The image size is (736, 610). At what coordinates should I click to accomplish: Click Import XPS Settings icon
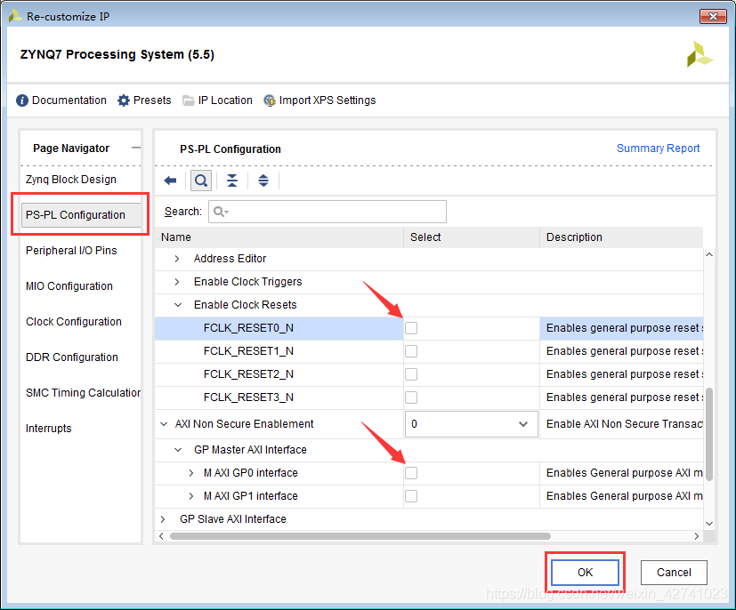pyautogui.click(x=270, y=100)
